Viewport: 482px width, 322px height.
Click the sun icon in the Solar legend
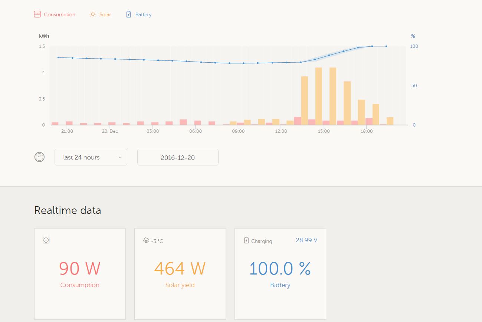(x=92, y=14)
